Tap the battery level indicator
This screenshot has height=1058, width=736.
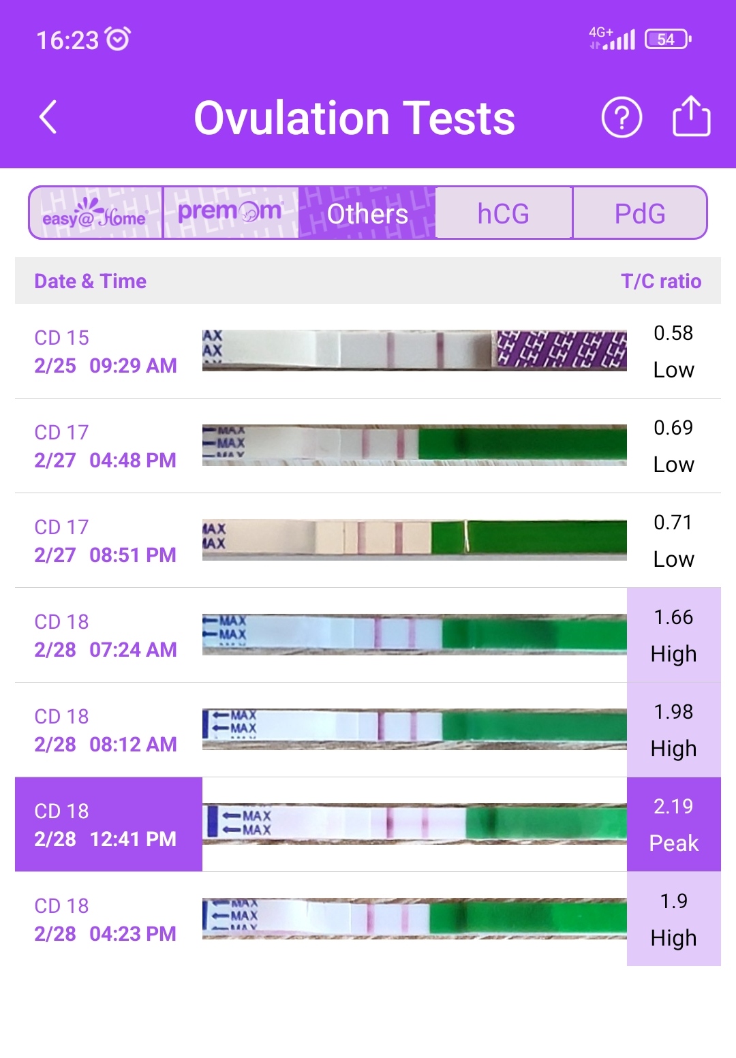tap(667, 40)
